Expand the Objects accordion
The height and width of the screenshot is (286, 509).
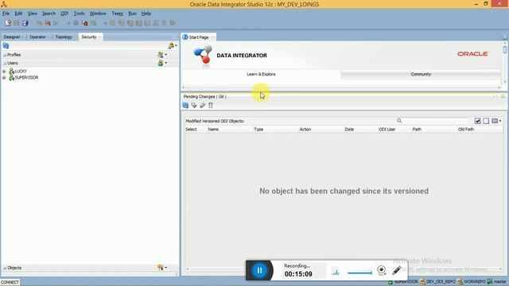(5, 268)
